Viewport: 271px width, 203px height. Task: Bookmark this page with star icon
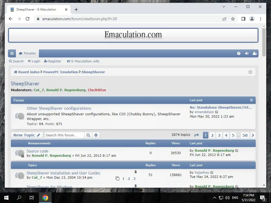point(233,19)
